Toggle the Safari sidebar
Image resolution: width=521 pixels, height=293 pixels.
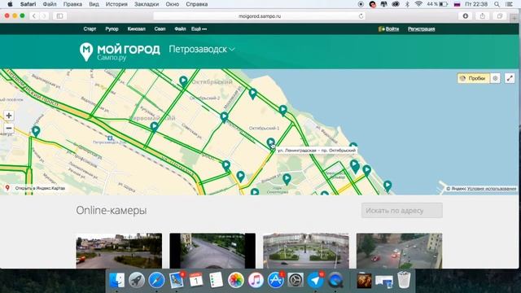coord(59,16)
